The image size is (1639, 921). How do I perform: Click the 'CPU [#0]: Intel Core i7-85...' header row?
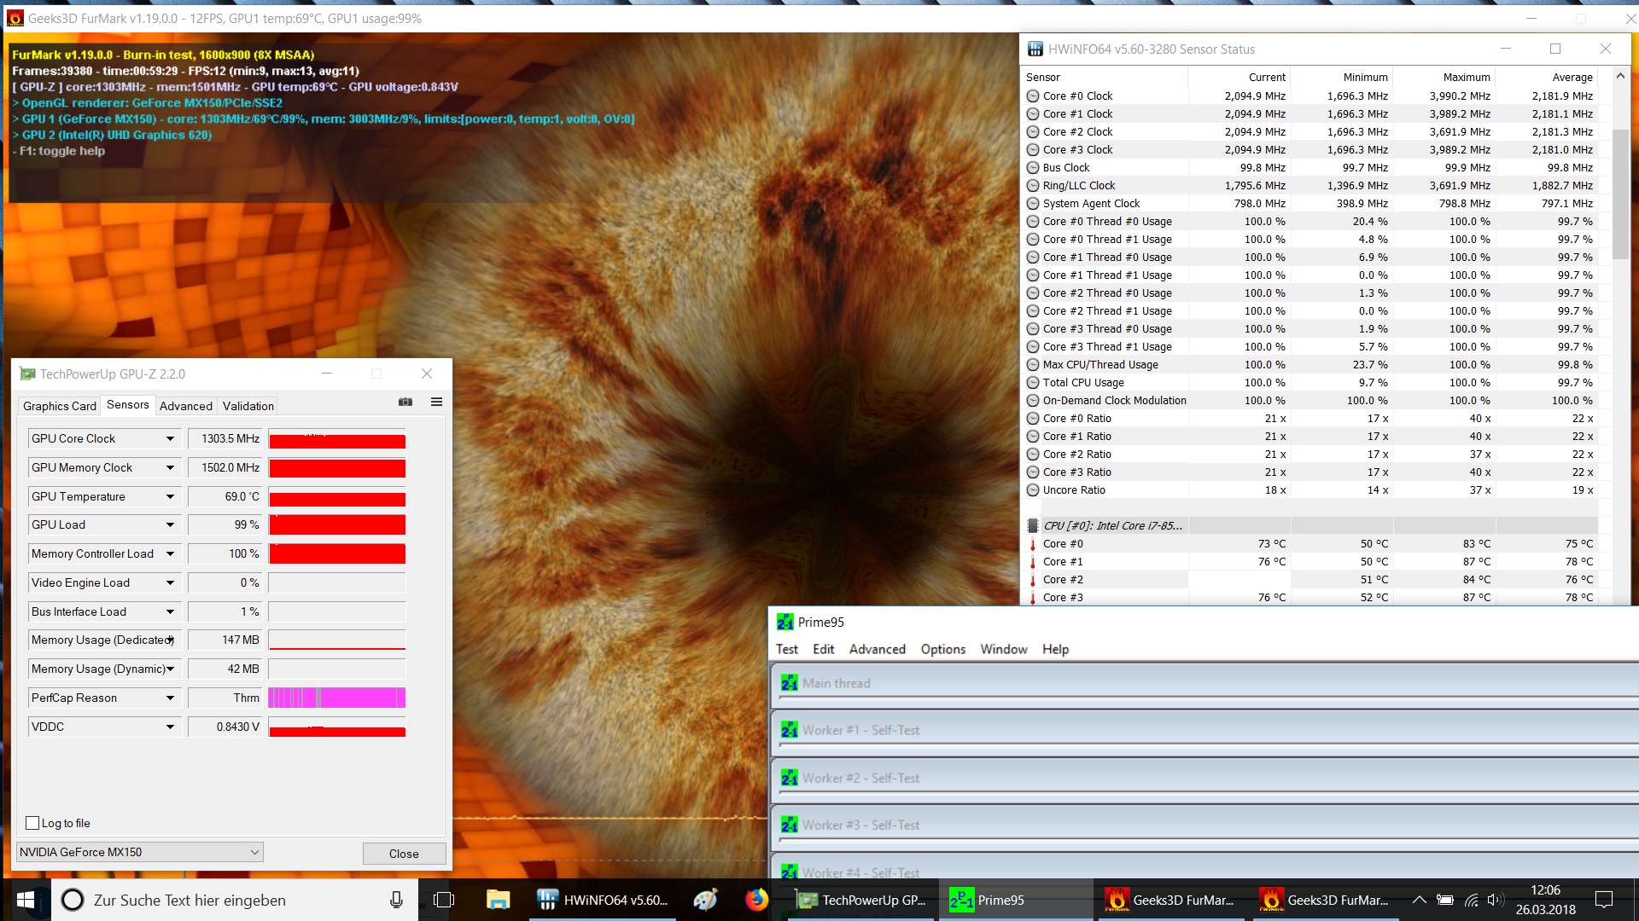1310,526
